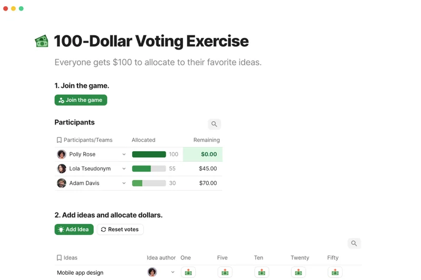Expand the Adam Davis participant dropdown
Viewport: 421px width, 280px height.
point(124,183)
